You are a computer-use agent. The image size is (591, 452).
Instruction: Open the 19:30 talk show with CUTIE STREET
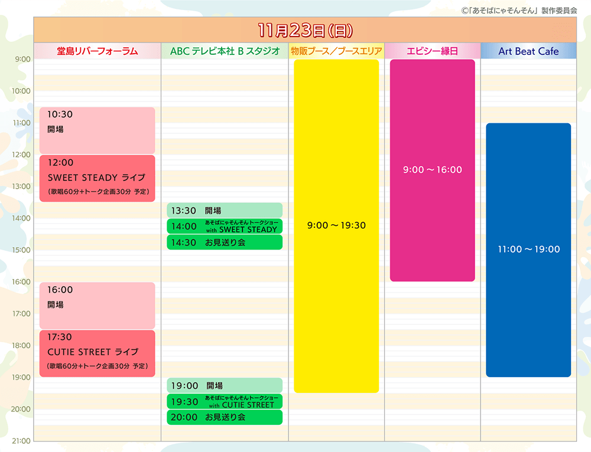225,401
